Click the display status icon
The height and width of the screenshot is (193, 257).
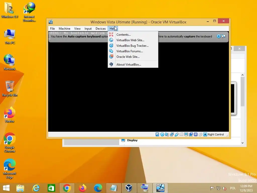(x=186, y=134)
